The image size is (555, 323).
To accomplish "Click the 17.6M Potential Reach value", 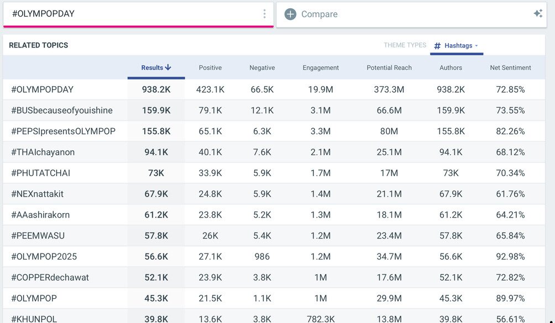I will point(389,277).
